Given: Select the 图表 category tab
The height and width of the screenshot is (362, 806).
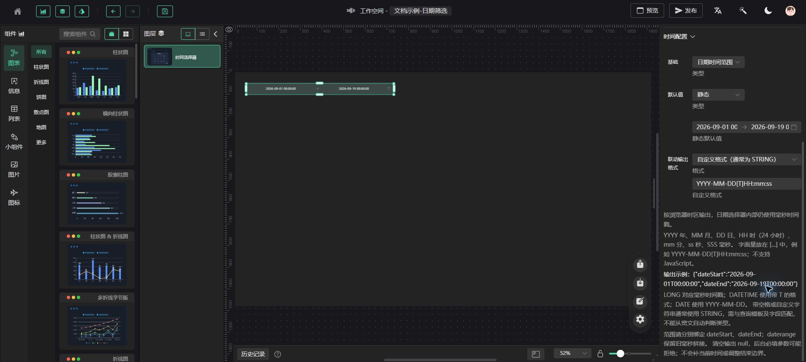Looking at the screenshot, I should point(14,57).
